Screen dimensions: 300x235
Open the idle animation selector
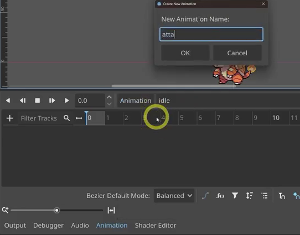tap(227, 101)
